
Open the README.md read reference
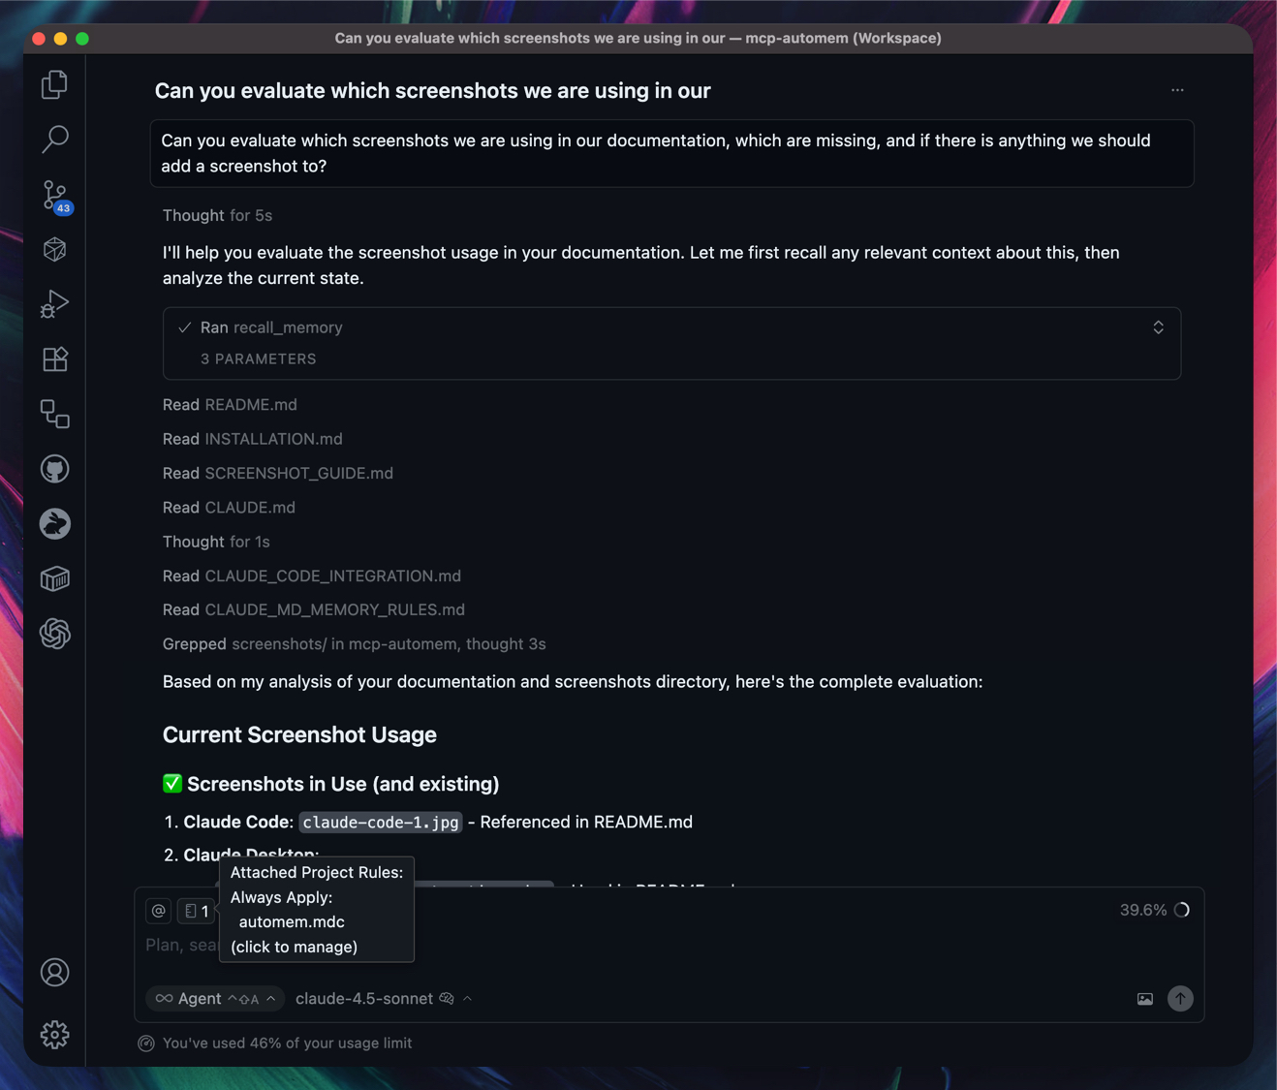coord(250,405)
